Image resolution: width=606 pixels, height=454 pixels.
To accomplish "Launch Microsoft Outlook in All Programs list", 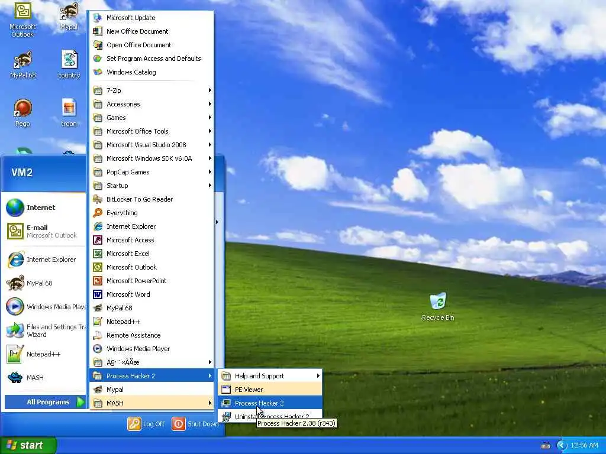I will pyautogui.click(x=151, y=267).
